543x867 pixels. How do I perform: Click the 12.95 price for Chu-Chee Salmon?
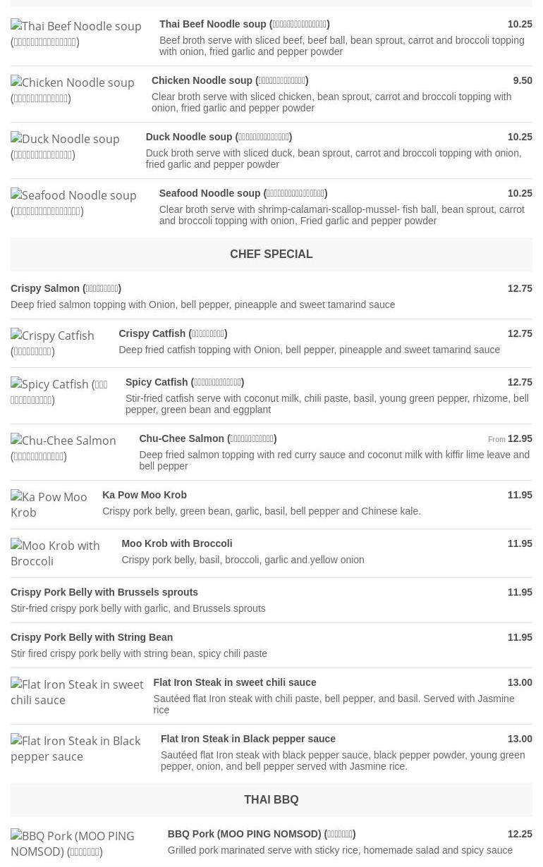(x=520, y=438)
